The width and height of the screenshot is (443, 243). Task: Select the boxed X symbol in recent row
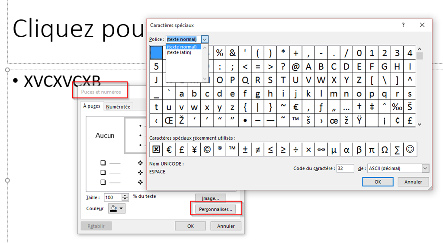pos(156,149)
